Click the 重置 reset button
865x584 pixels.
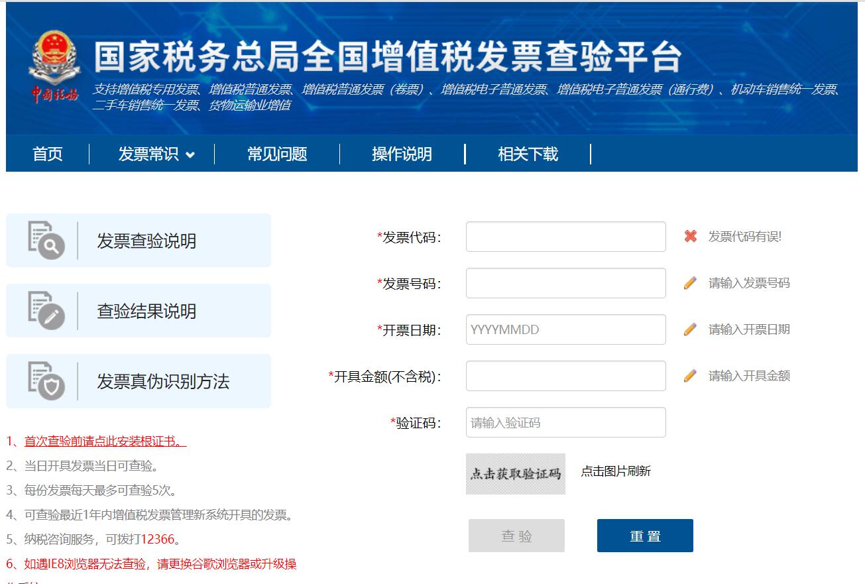click(644, 535)
